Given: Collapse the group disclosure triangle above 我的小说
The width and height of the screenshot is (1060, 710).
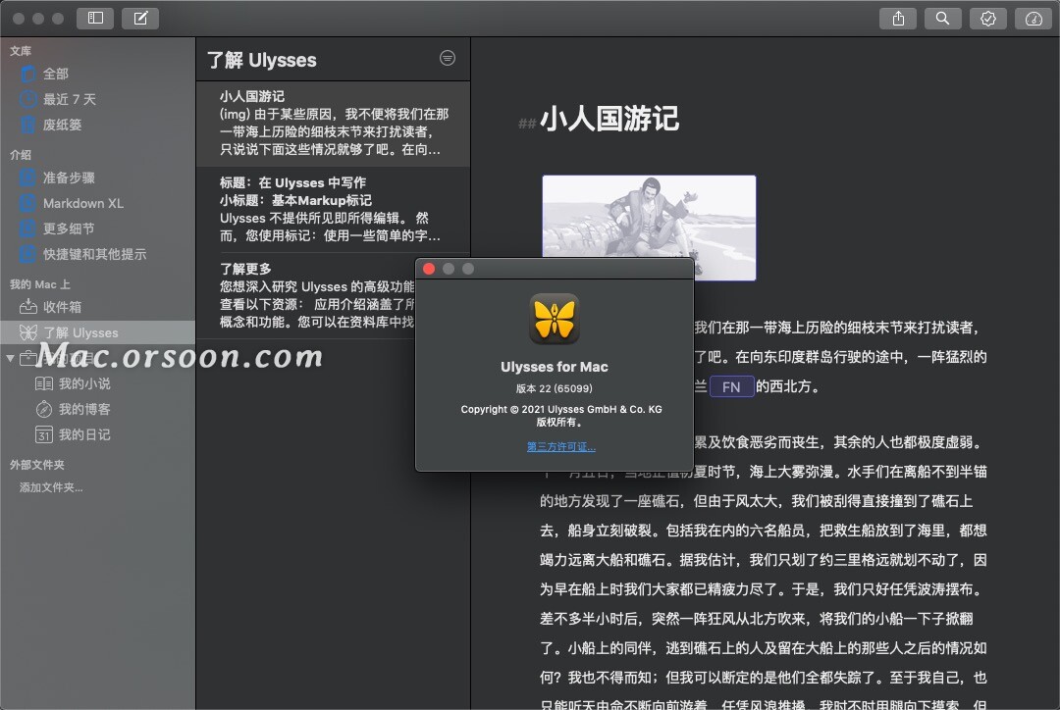Looking at the screenshot, I should tap(10, 358).
